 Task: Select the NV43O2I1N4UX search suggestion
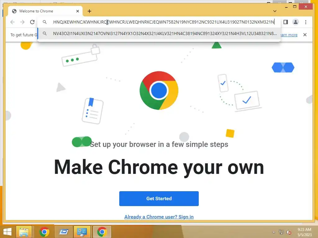tap(159, 33)
